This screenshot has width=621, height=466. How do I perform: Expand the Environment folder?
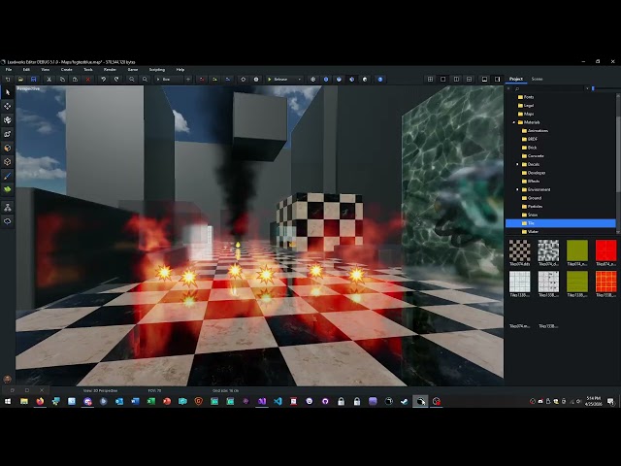point(517,190)
